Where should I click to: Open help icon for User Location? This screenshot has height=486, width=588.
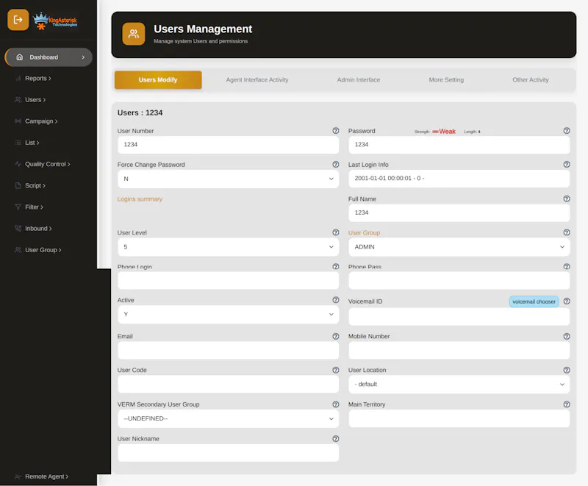click(567, 370)
